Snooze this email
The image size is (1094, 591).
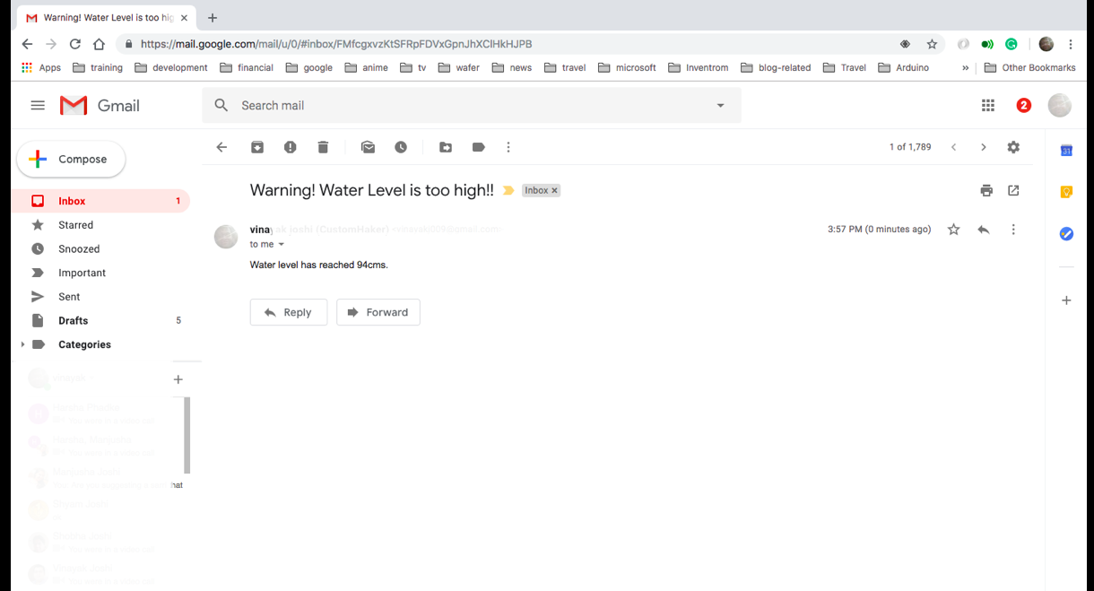point(401,147)
